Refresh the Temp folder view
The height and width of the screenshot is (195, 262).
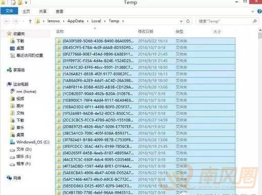pyautogui.click(x=188, y=21)
